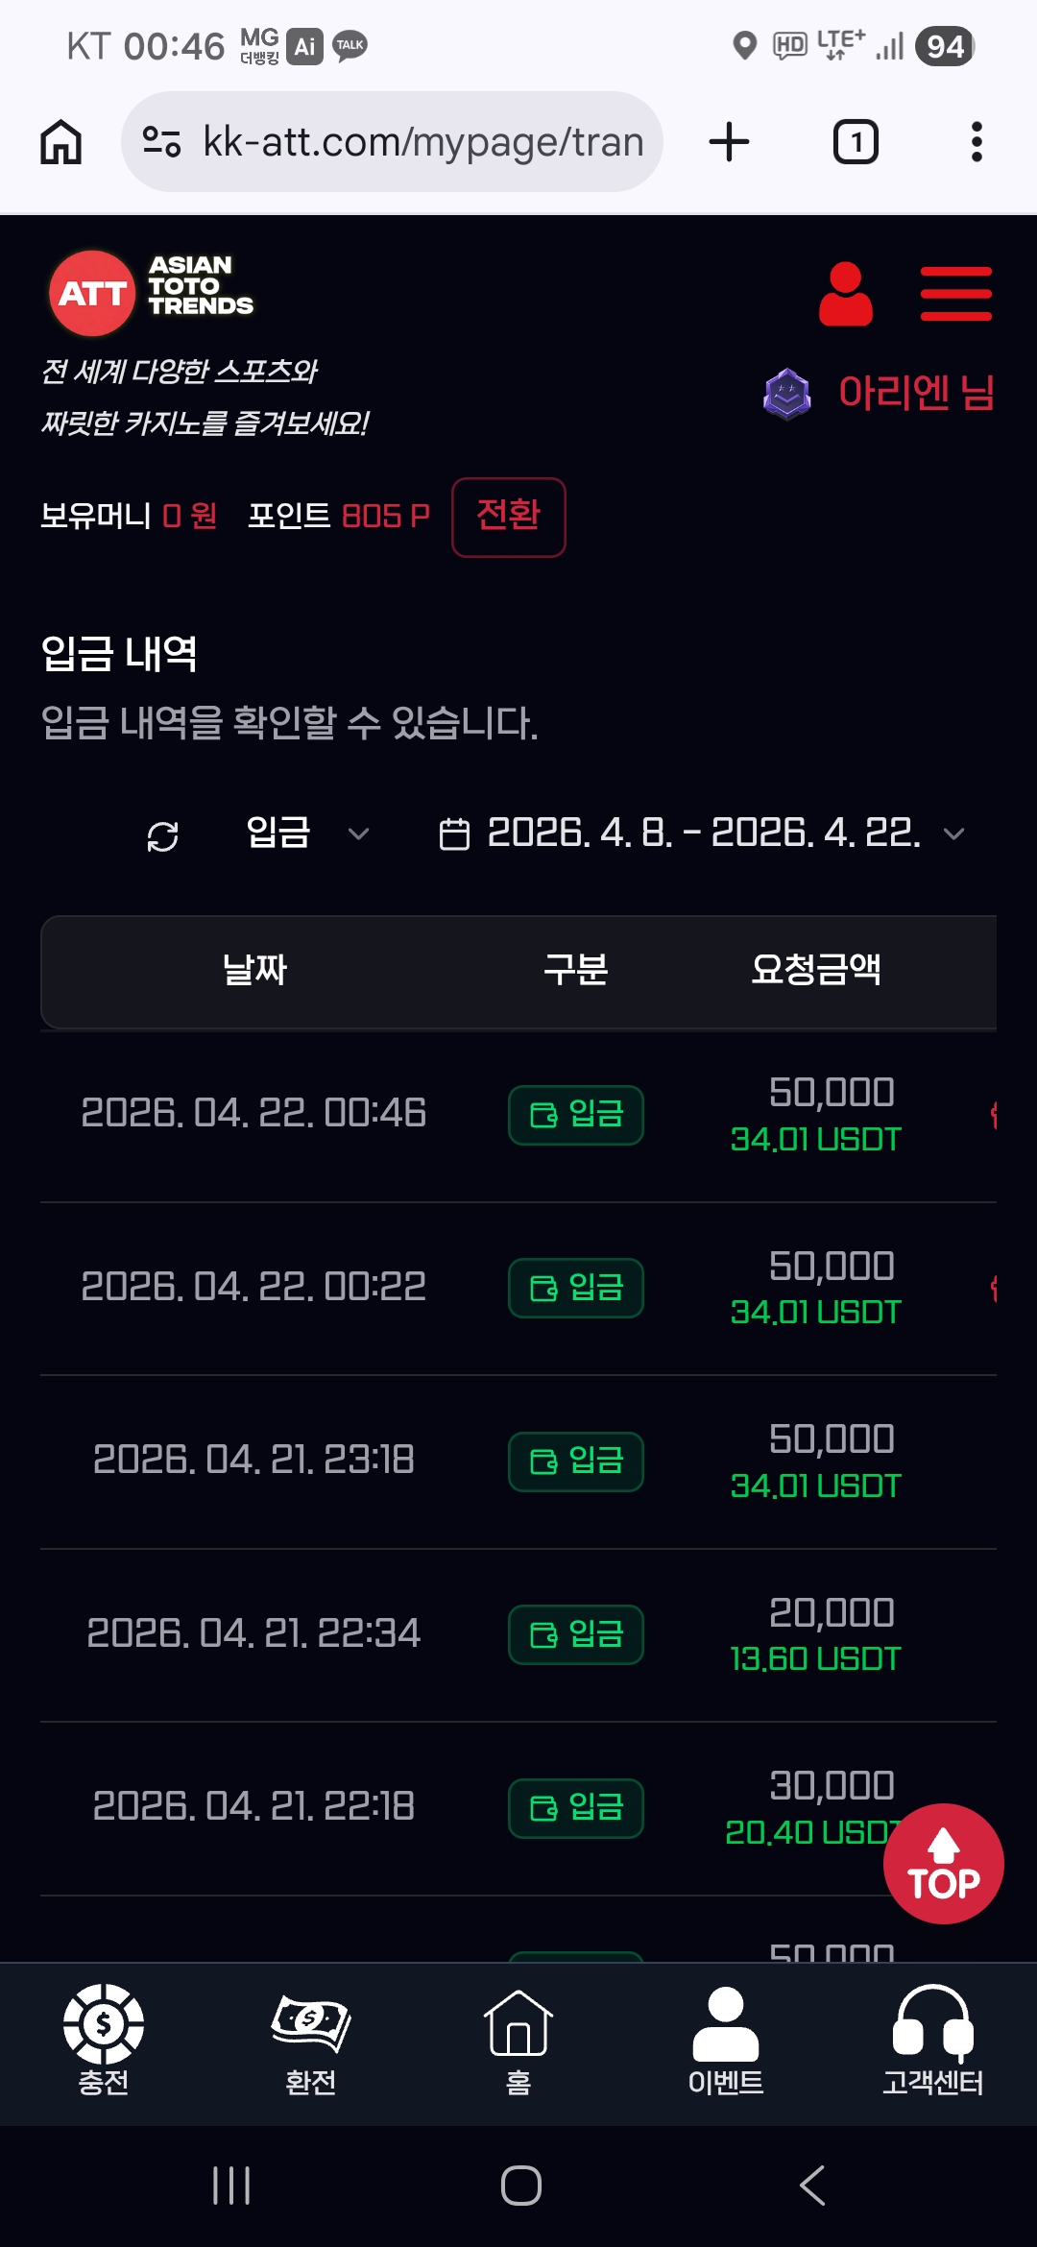1037x2247 pixels.
Task: Open the browser three-dot overflow menu
Action: click(x=977, y=142)
